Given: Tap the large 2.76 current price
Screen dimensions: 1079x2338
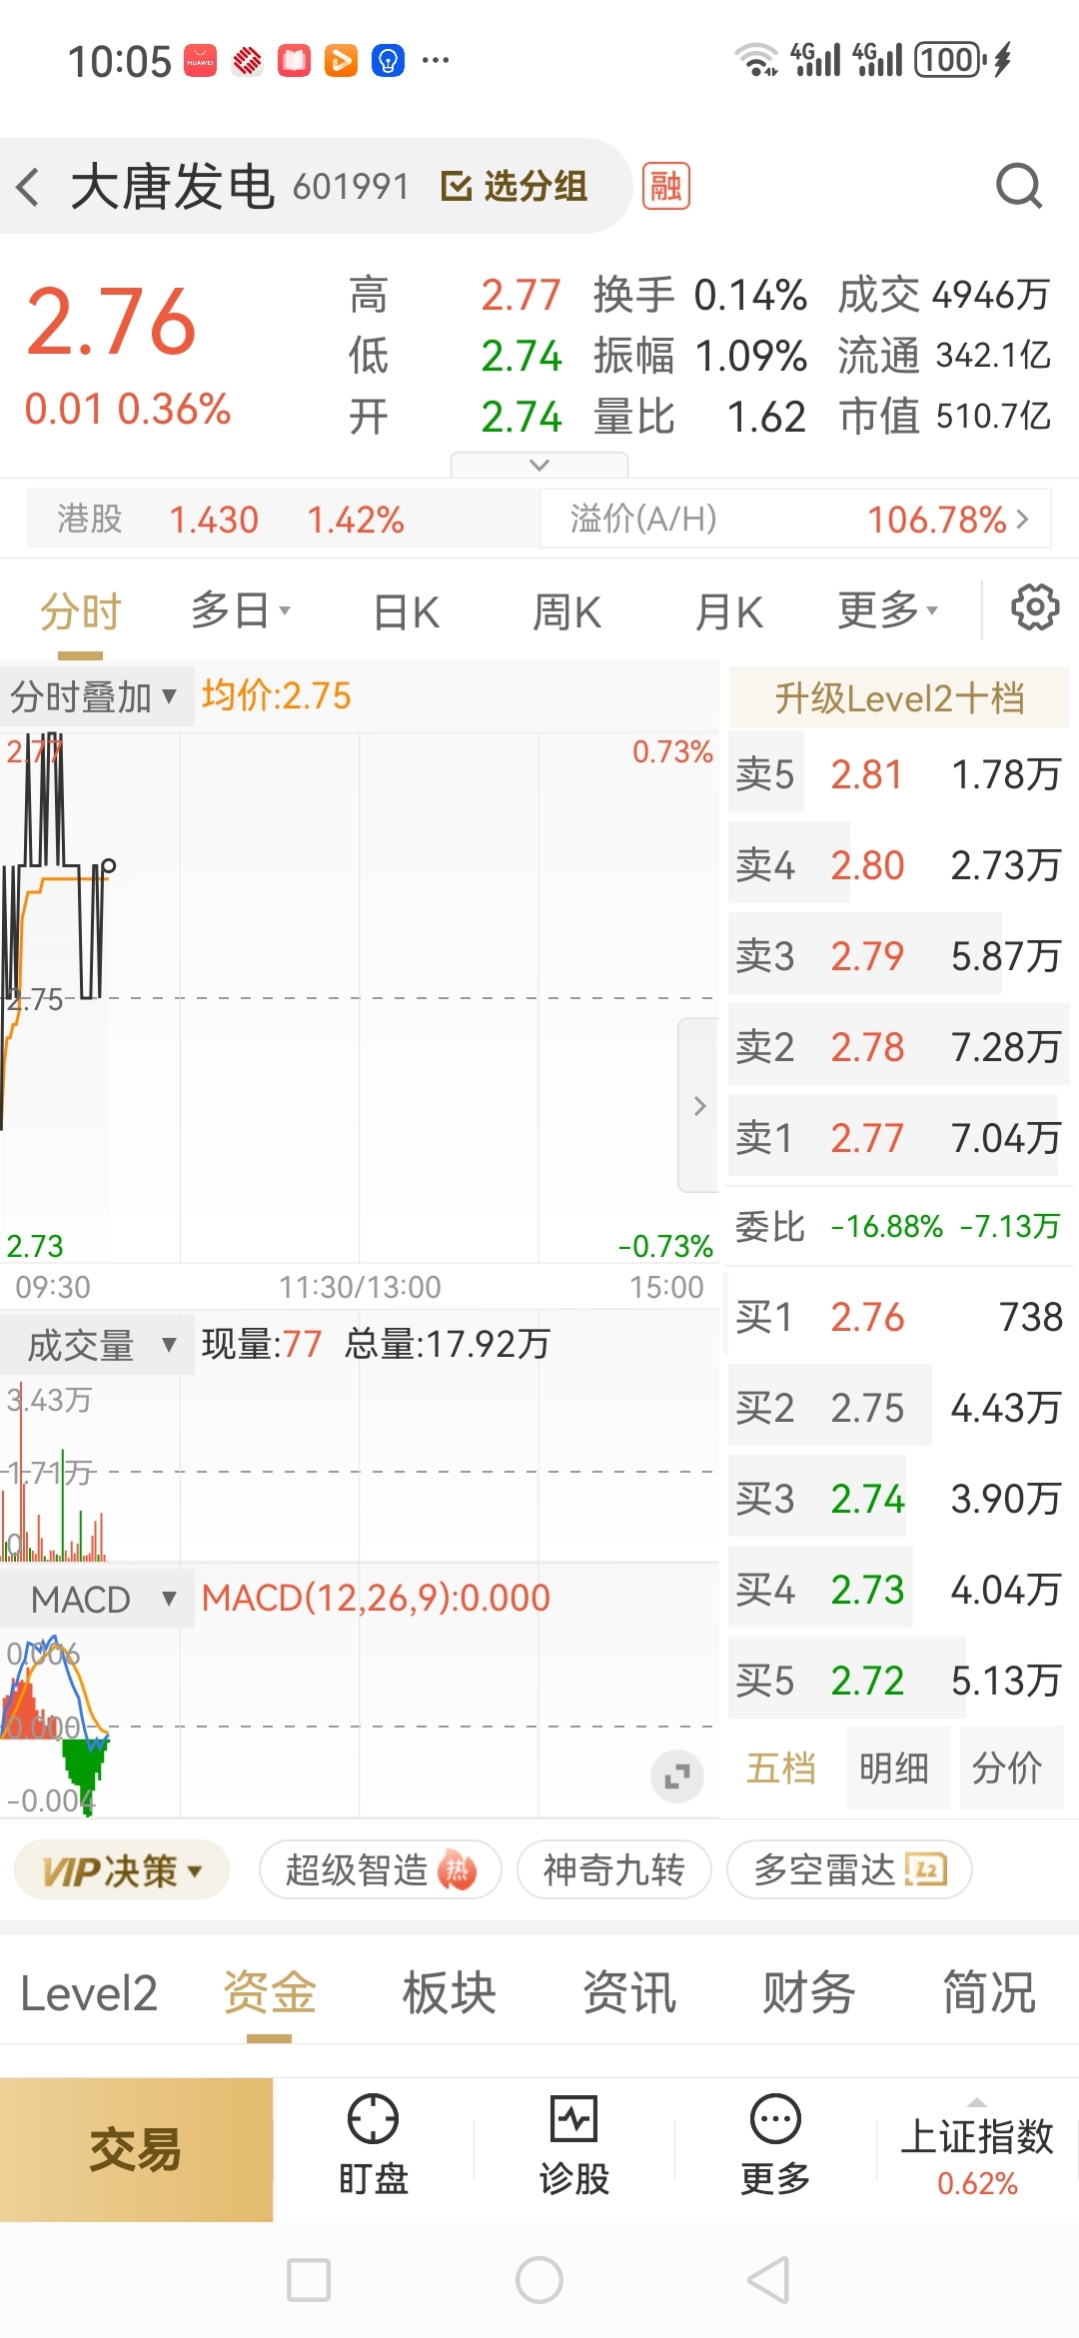Looking at the screenshot, I should pos(111,321).
